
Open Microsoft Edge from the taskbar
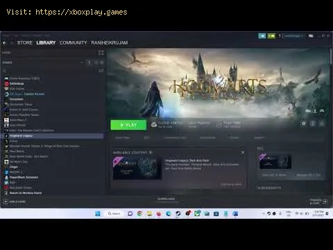[x=169, y=213]
